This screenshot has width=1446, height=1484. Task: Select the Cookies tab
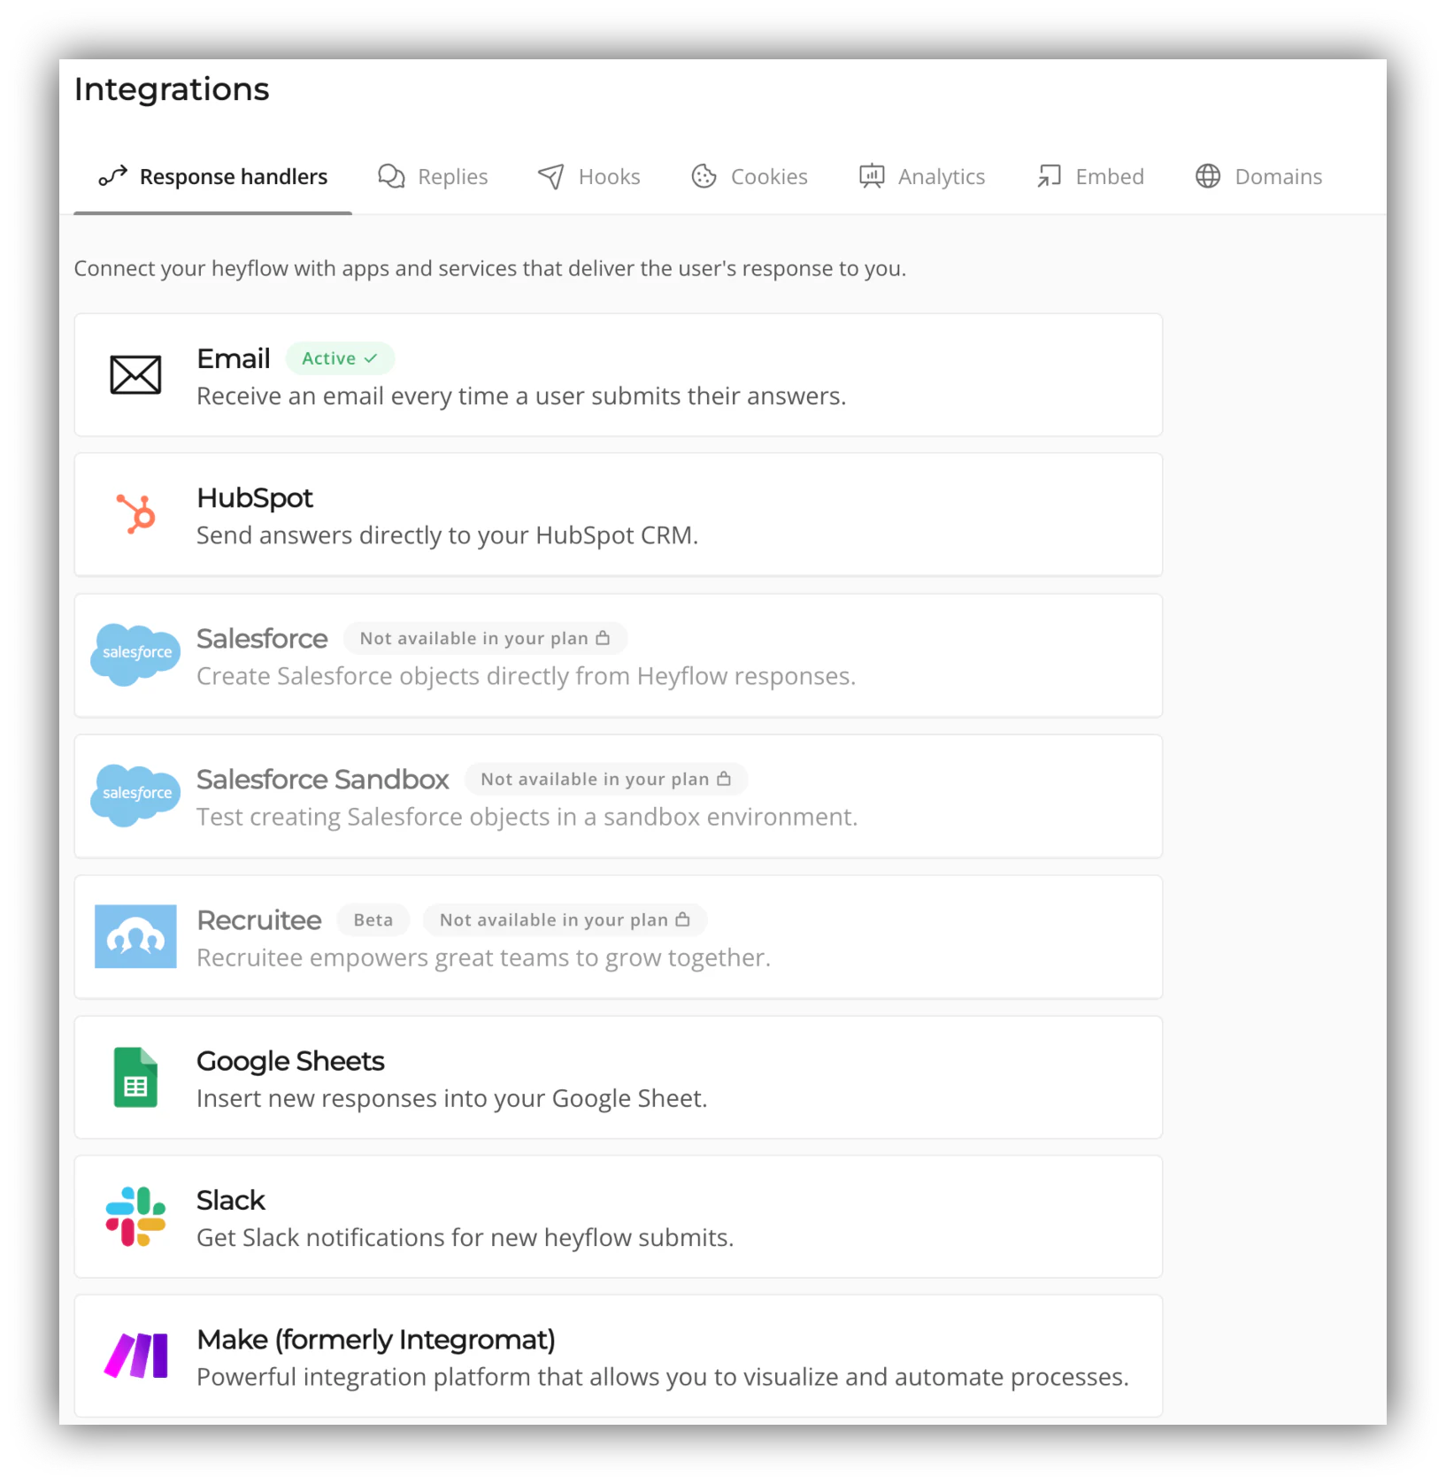point(750,177)
